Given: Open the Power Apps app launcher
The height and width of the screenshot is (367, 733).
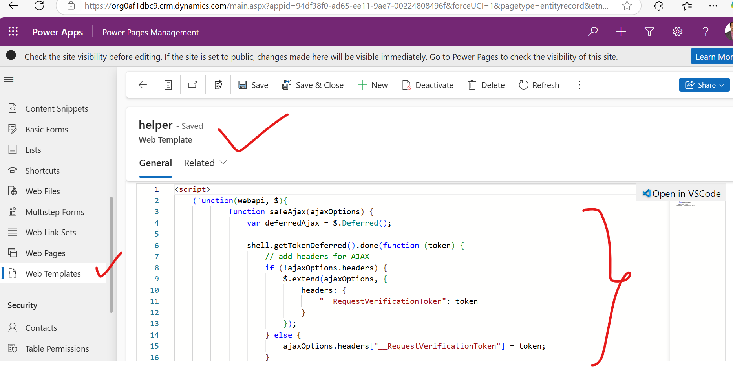Looking at the screenshot, I should tap(13, 31).
